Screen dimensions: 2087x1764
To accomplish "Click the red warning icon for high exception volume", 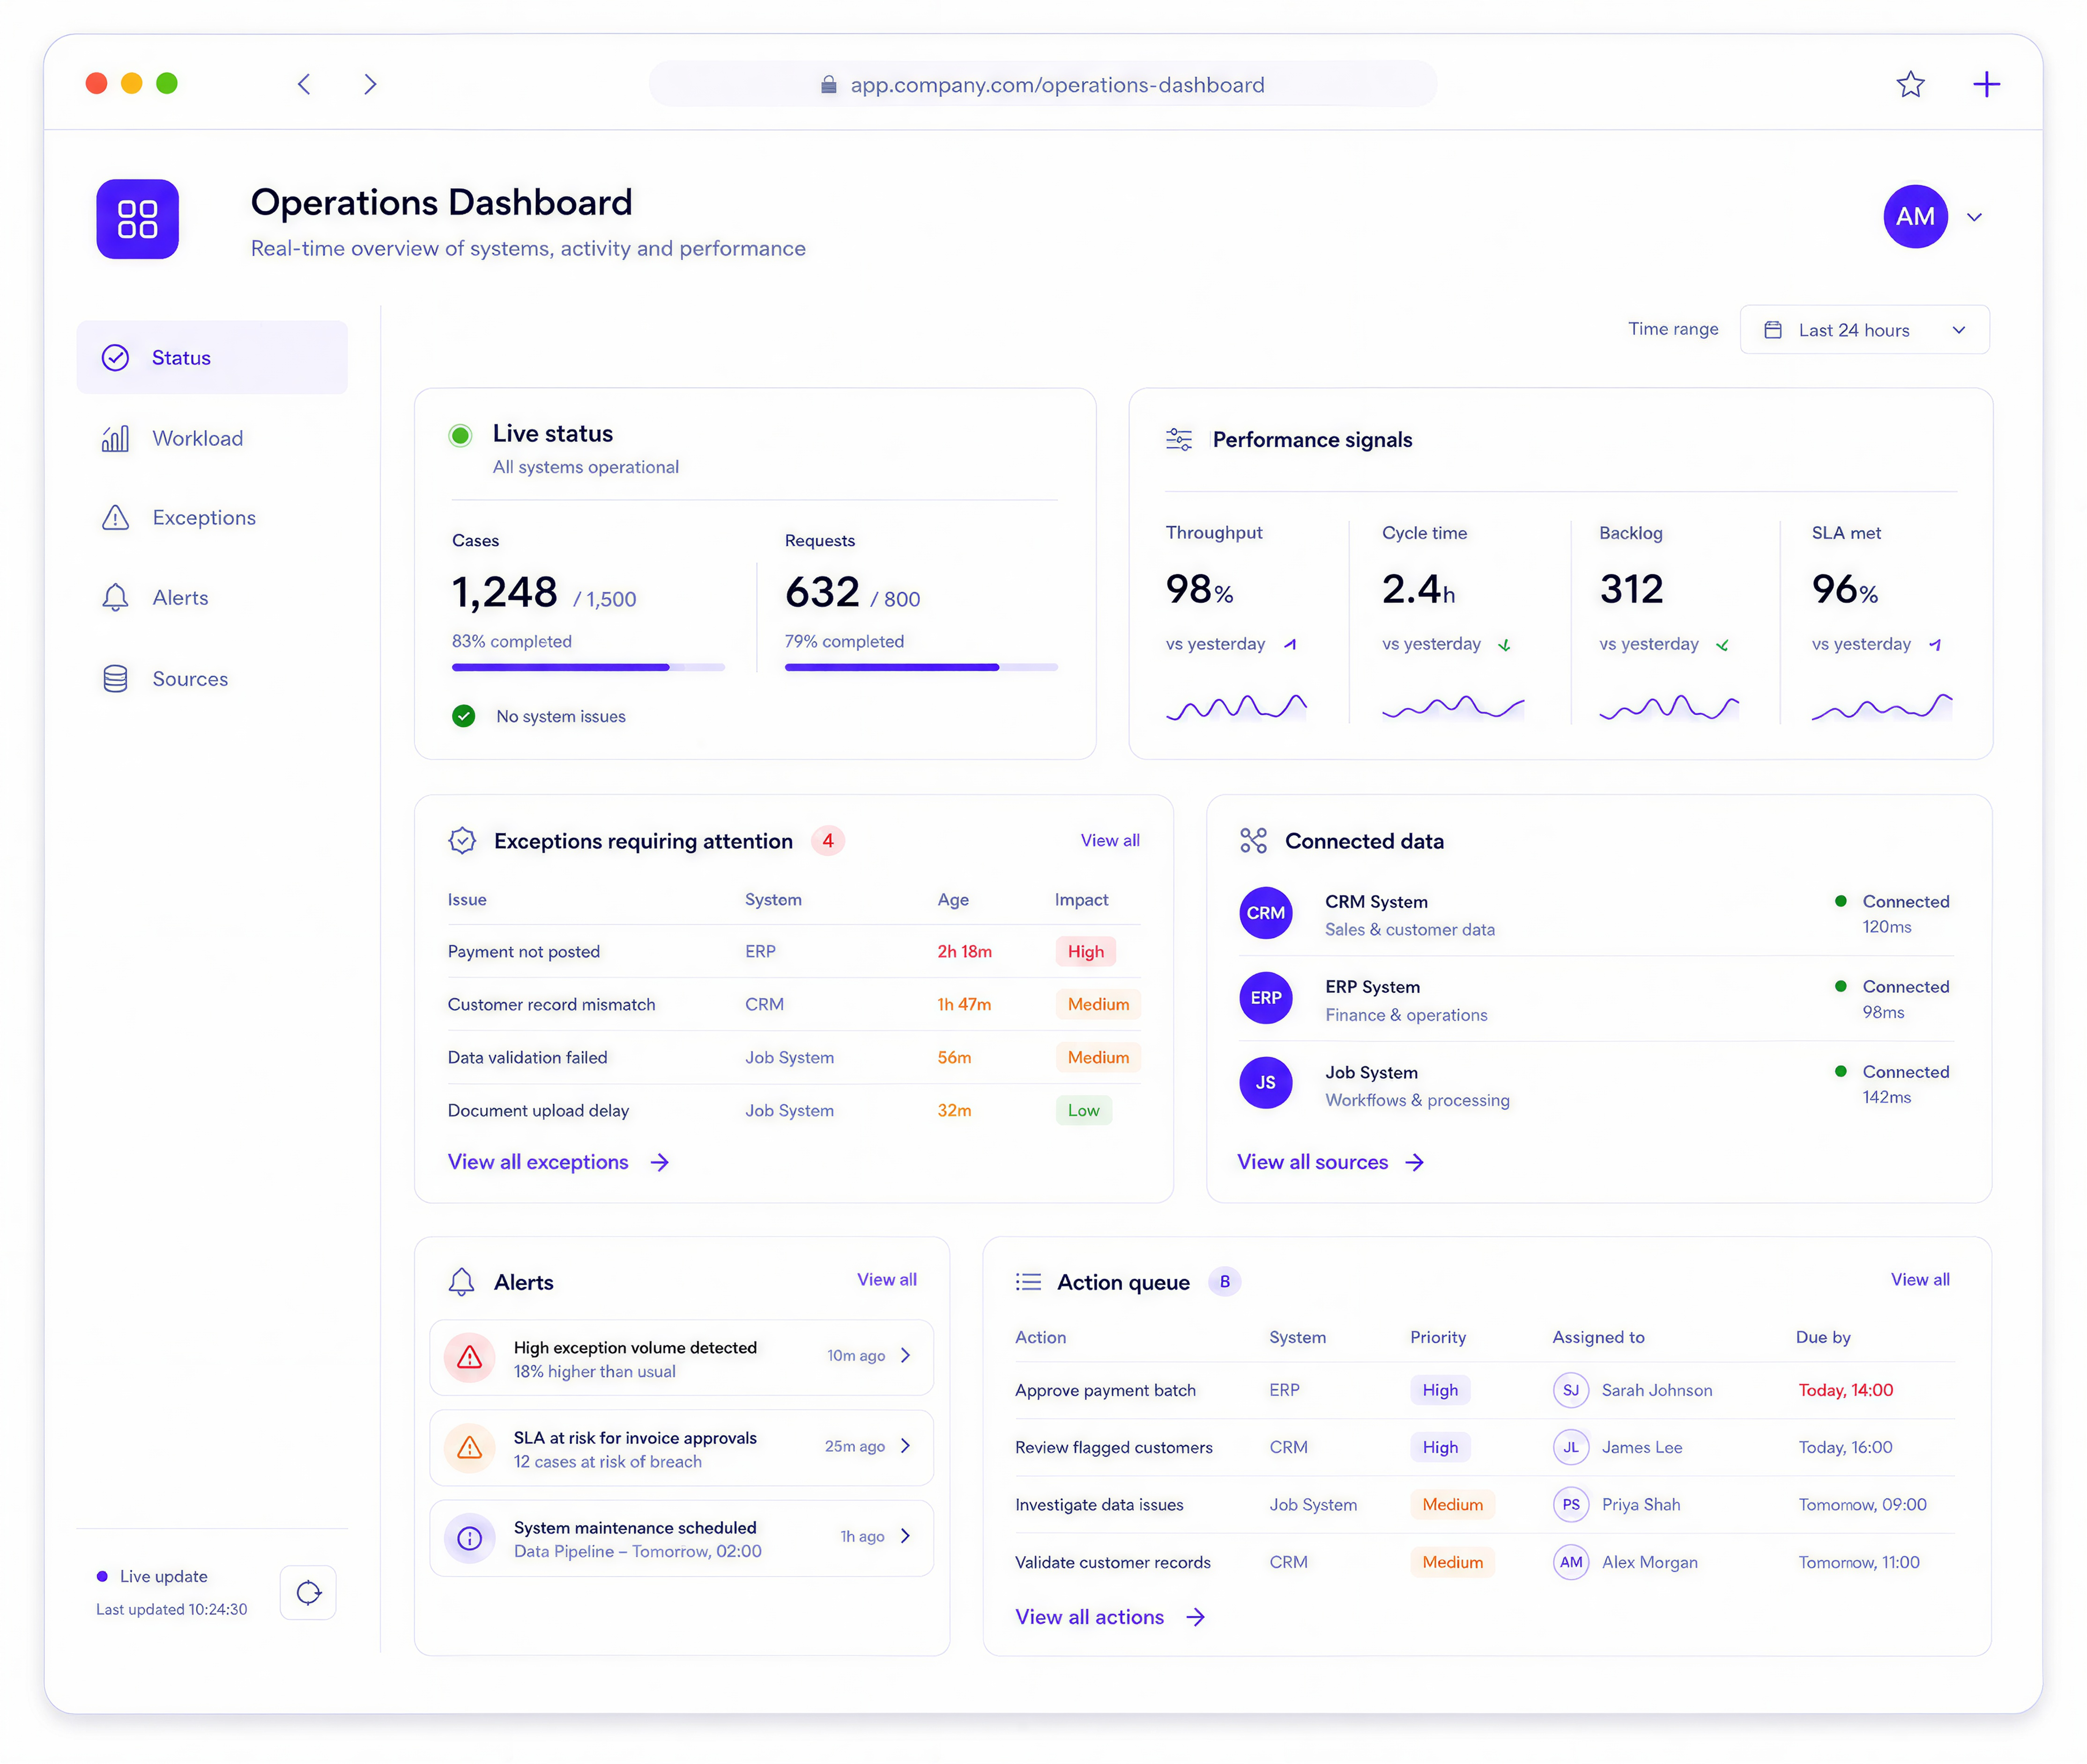I will pyautogui.click(x=469, y=1358).
